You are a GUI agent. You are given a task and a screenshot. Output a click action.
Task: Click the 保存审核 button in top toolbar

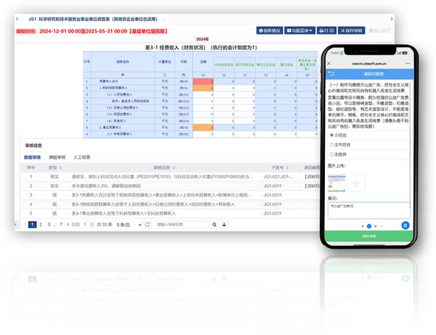[351, 31]
